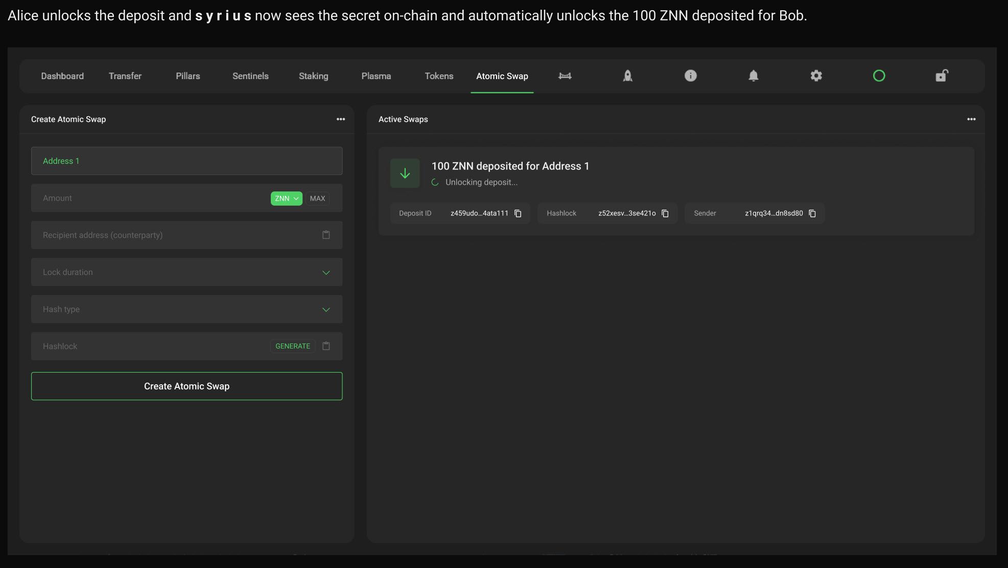This screenshot has height=568, width=1008.
Task: Open the notifications bell icon
Action: [753, 76]
